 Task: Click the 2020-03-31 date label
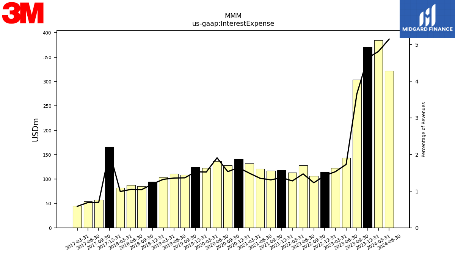206,242
